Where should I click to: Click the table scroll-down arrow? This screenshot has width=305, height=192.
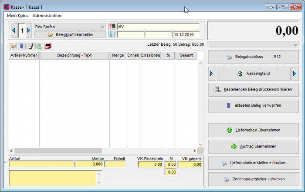tap(200, 145)
